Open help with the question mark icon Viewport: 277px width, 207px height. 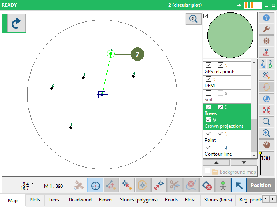pyautogui.click(x=266, y=18)
